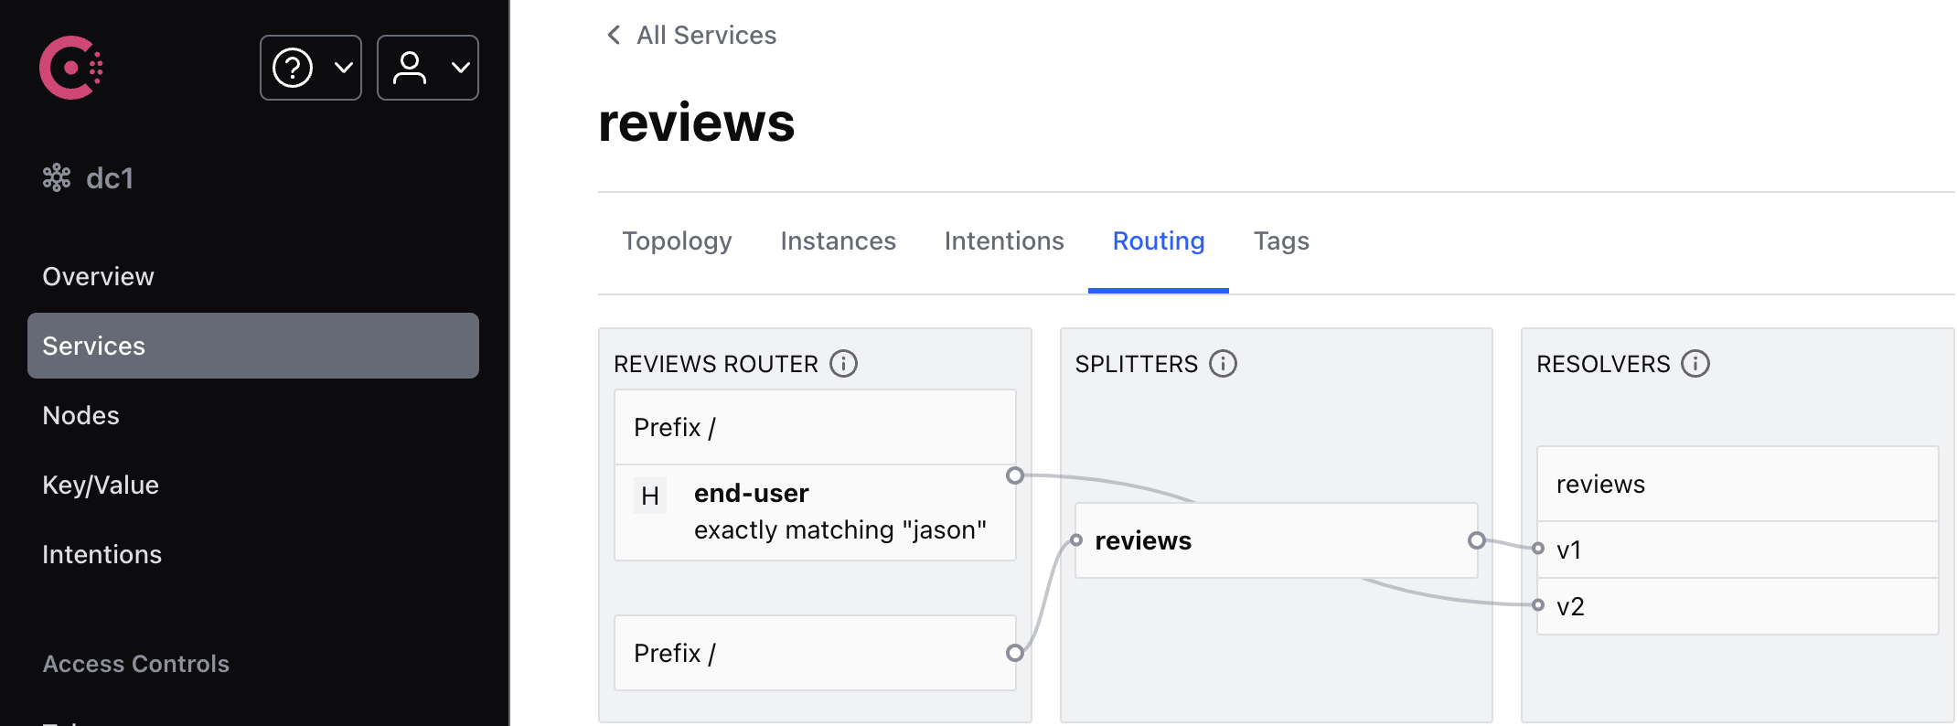Open the user account dropdown
The width and height of the screenshot is (1957, 726).
click(428, 68)
